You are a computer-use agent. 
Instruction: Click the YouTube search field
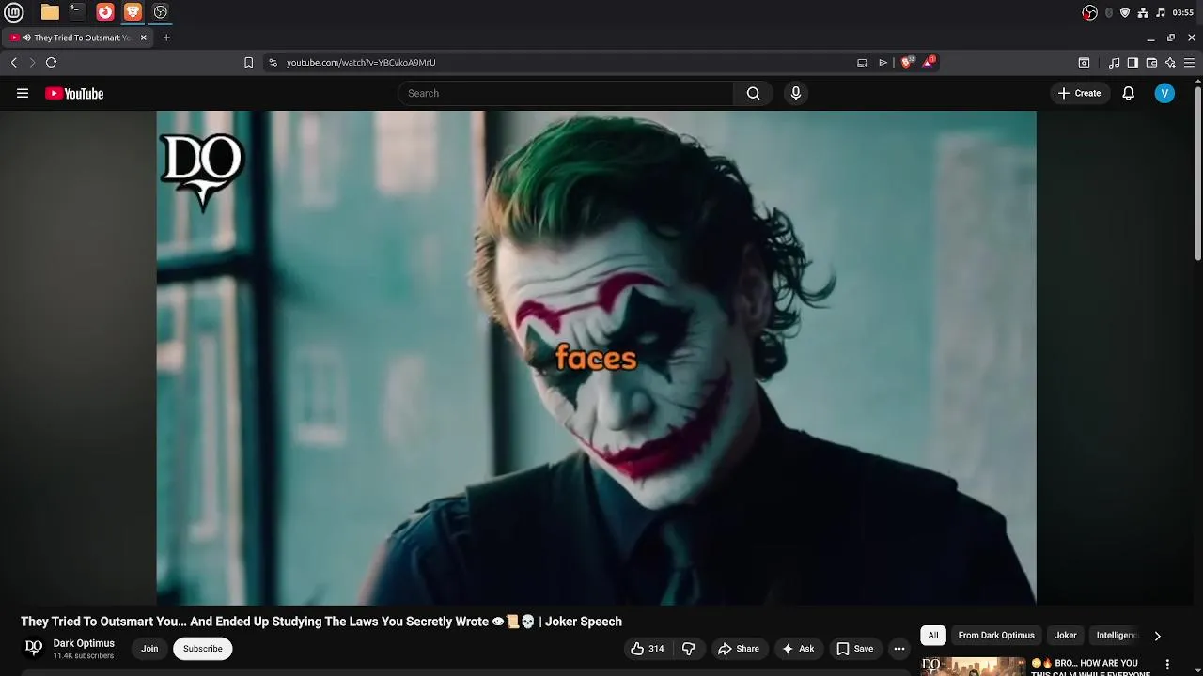coord(566,93)
